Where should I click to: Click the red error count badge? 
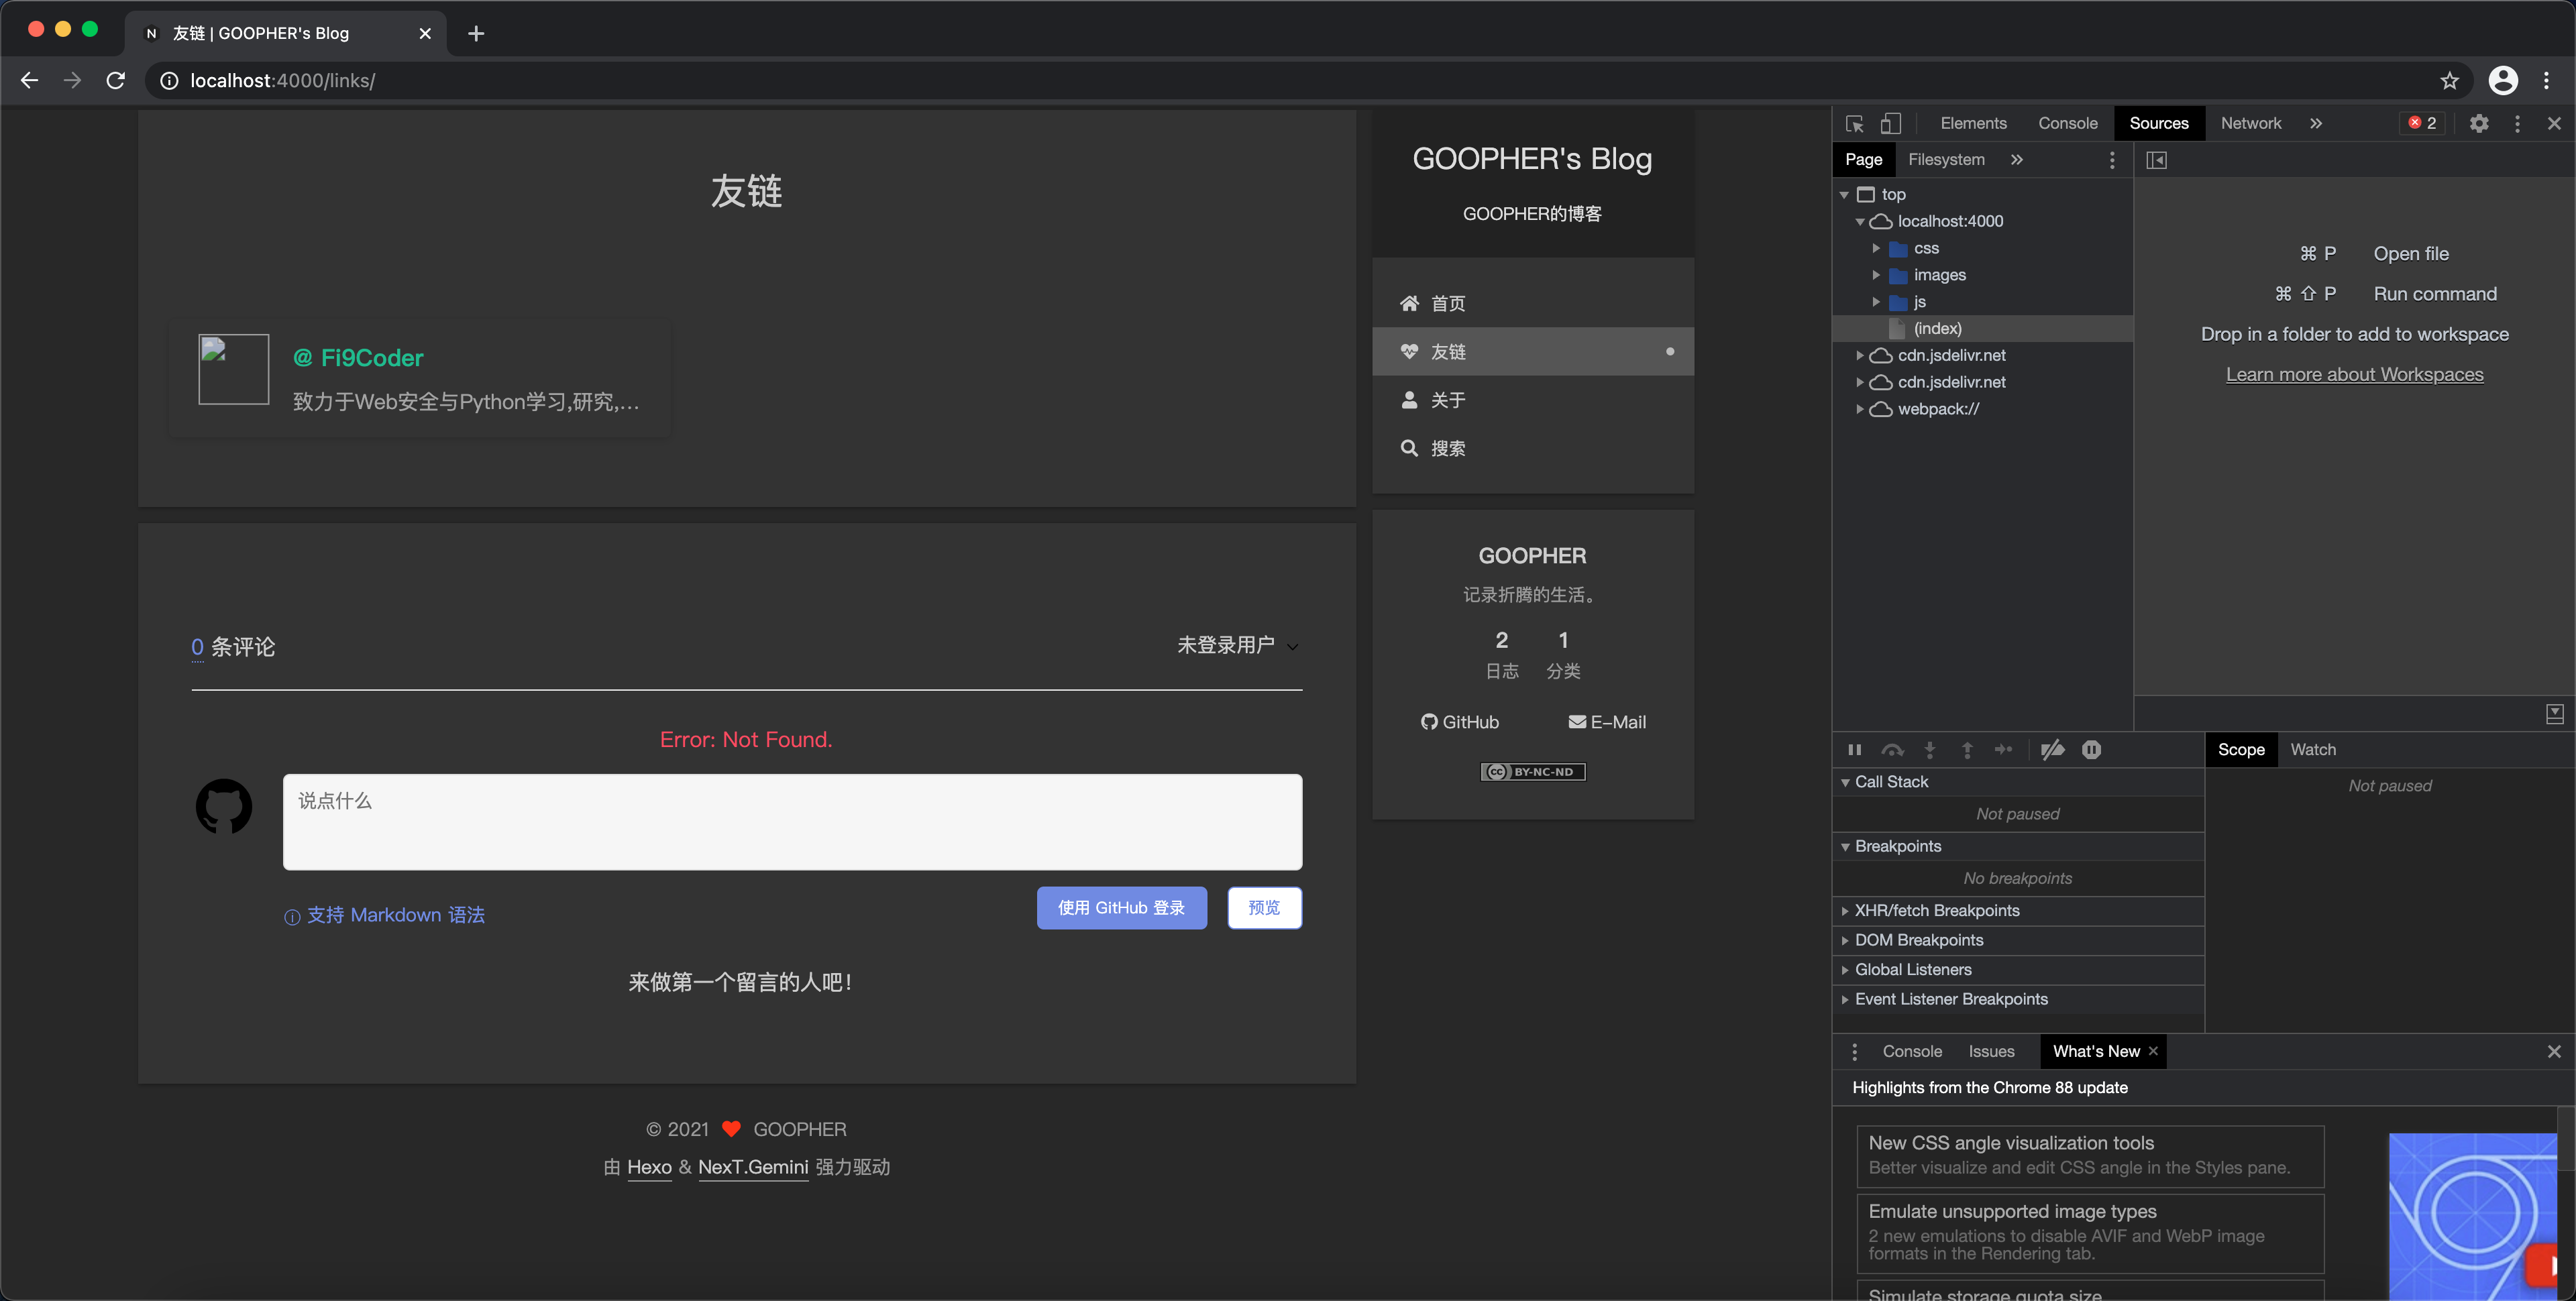[2422, 123]
